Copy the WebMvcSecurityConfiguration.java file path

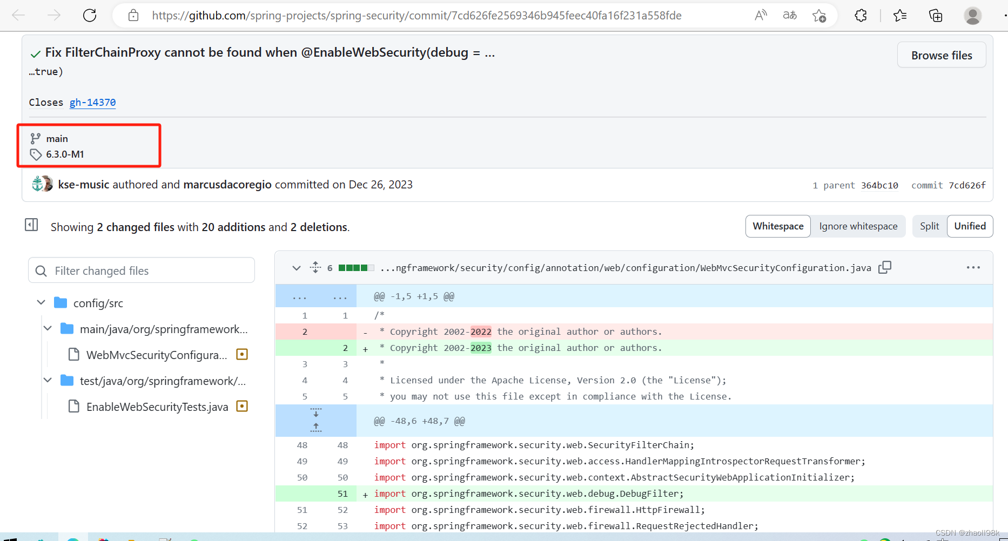885,267
